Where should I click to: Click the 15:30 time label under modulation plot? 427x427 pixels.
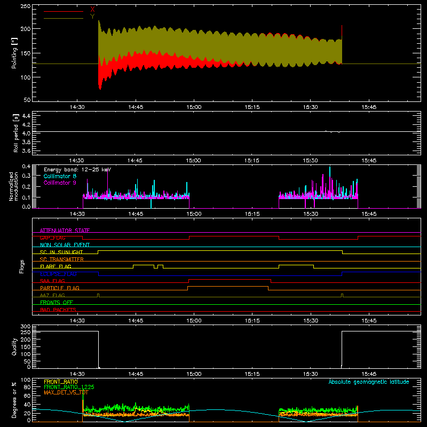pyautogui.click(x=311, y=214)
